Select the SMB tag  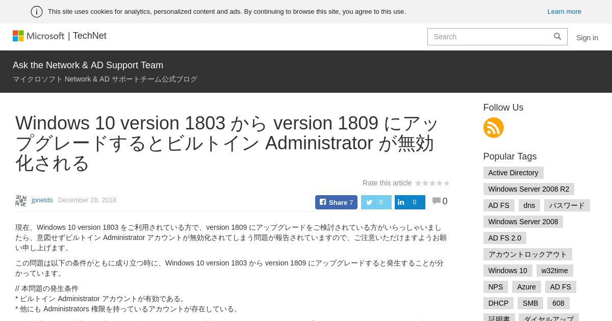coord(530,303)
